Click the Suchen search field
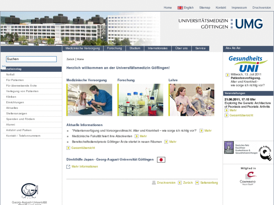Screen dimensions: 274x205 click(x=31, y=59)
